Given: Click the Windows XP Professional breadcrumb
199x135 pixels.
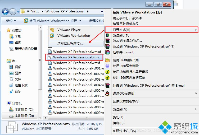Looking at the screenshot, I should point(65,11).
